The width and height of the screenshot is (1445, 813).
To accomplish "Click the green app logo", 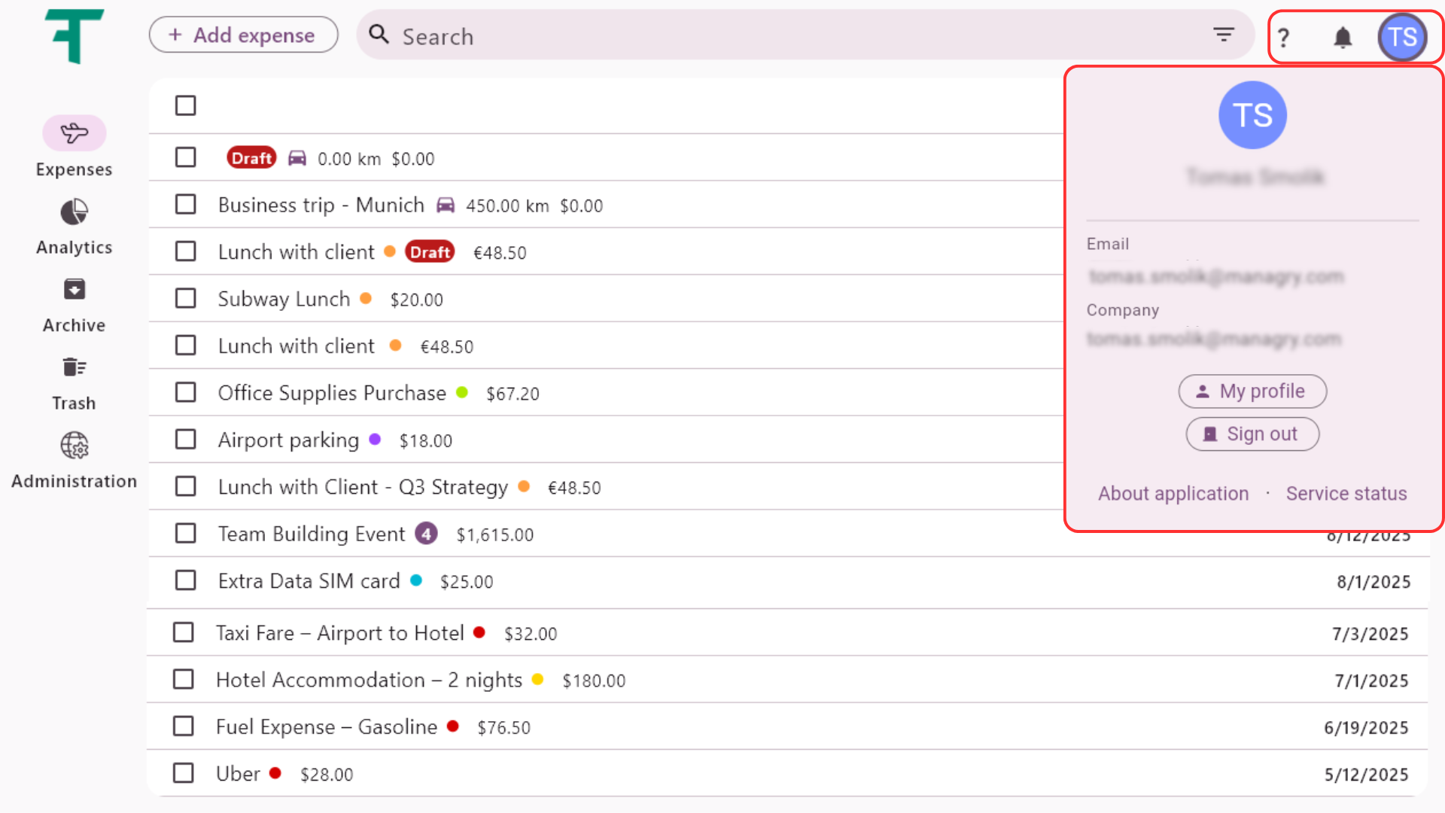I will tap(74, 36).
